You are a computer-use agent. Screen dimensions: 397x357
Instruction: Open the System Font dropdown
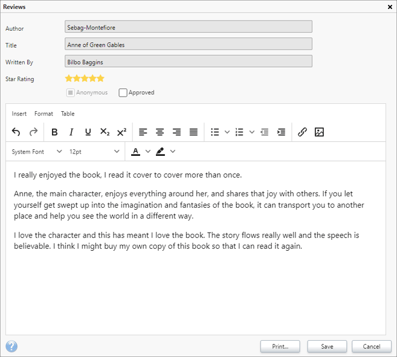click(x=36, y=152)
